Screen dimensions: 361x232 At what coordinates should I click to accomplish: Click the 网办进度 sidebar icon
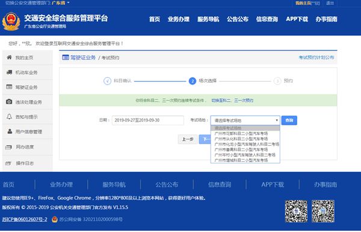pyautogui.click(x=8, y=147)
